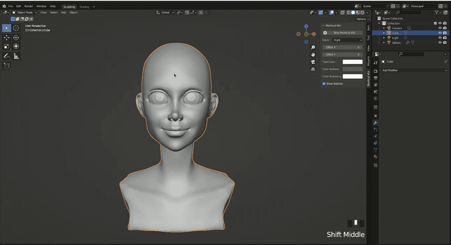Expand the Cube item in the outliner
The image size is (451, 245).
pos(384,33)
